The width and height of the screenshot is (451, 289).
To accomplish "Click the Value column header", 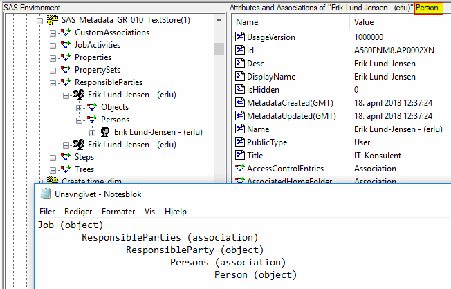I will tap(363, 22).
